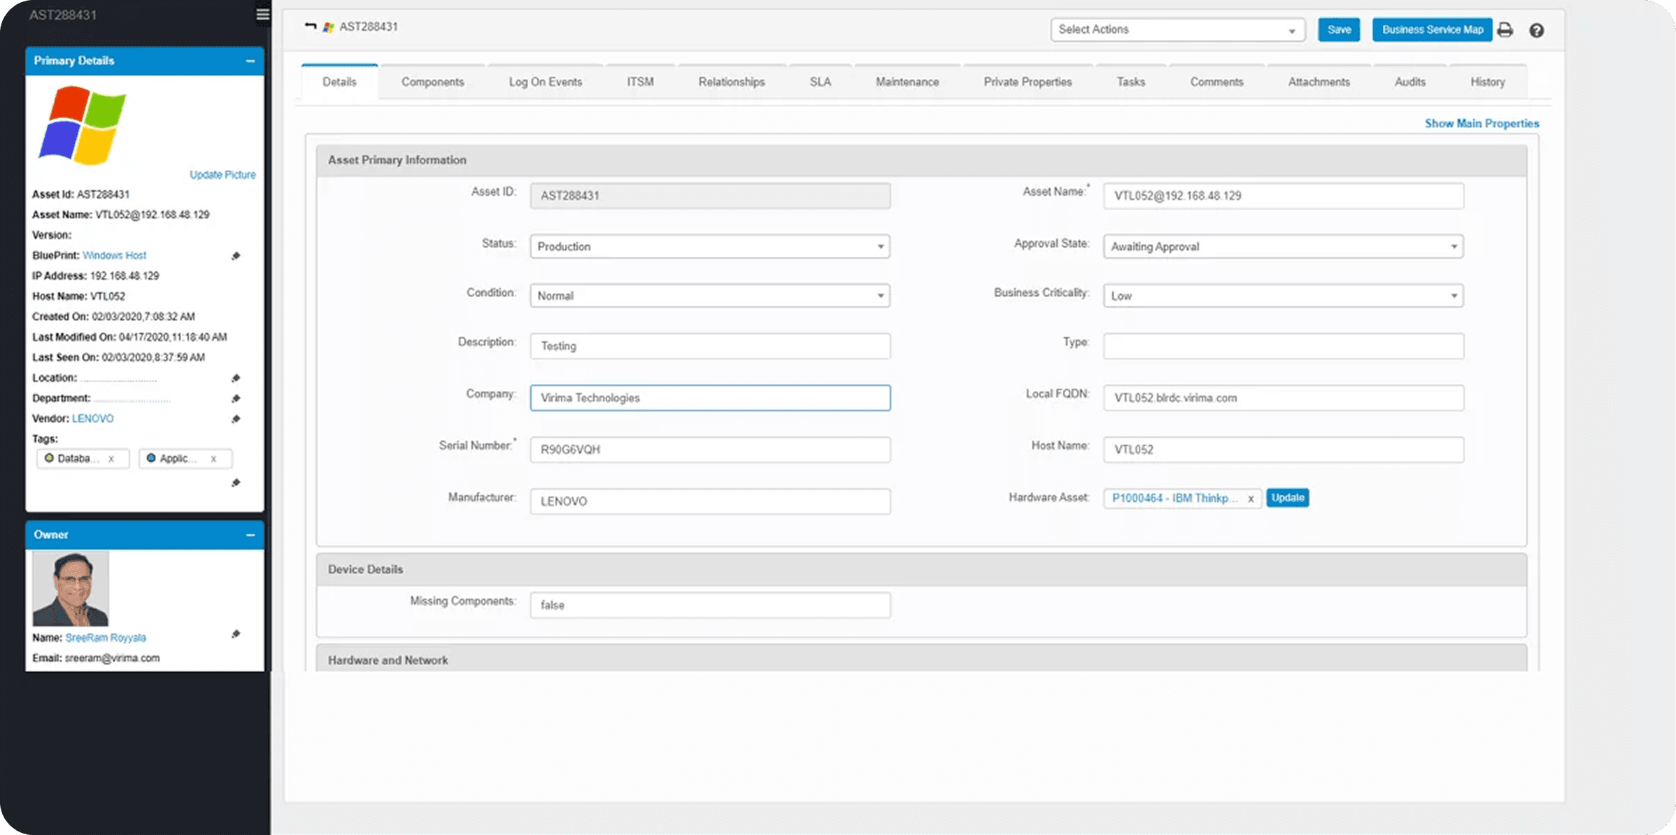Open the Attachments tab
The image size is (1676, 835).
1319,82
